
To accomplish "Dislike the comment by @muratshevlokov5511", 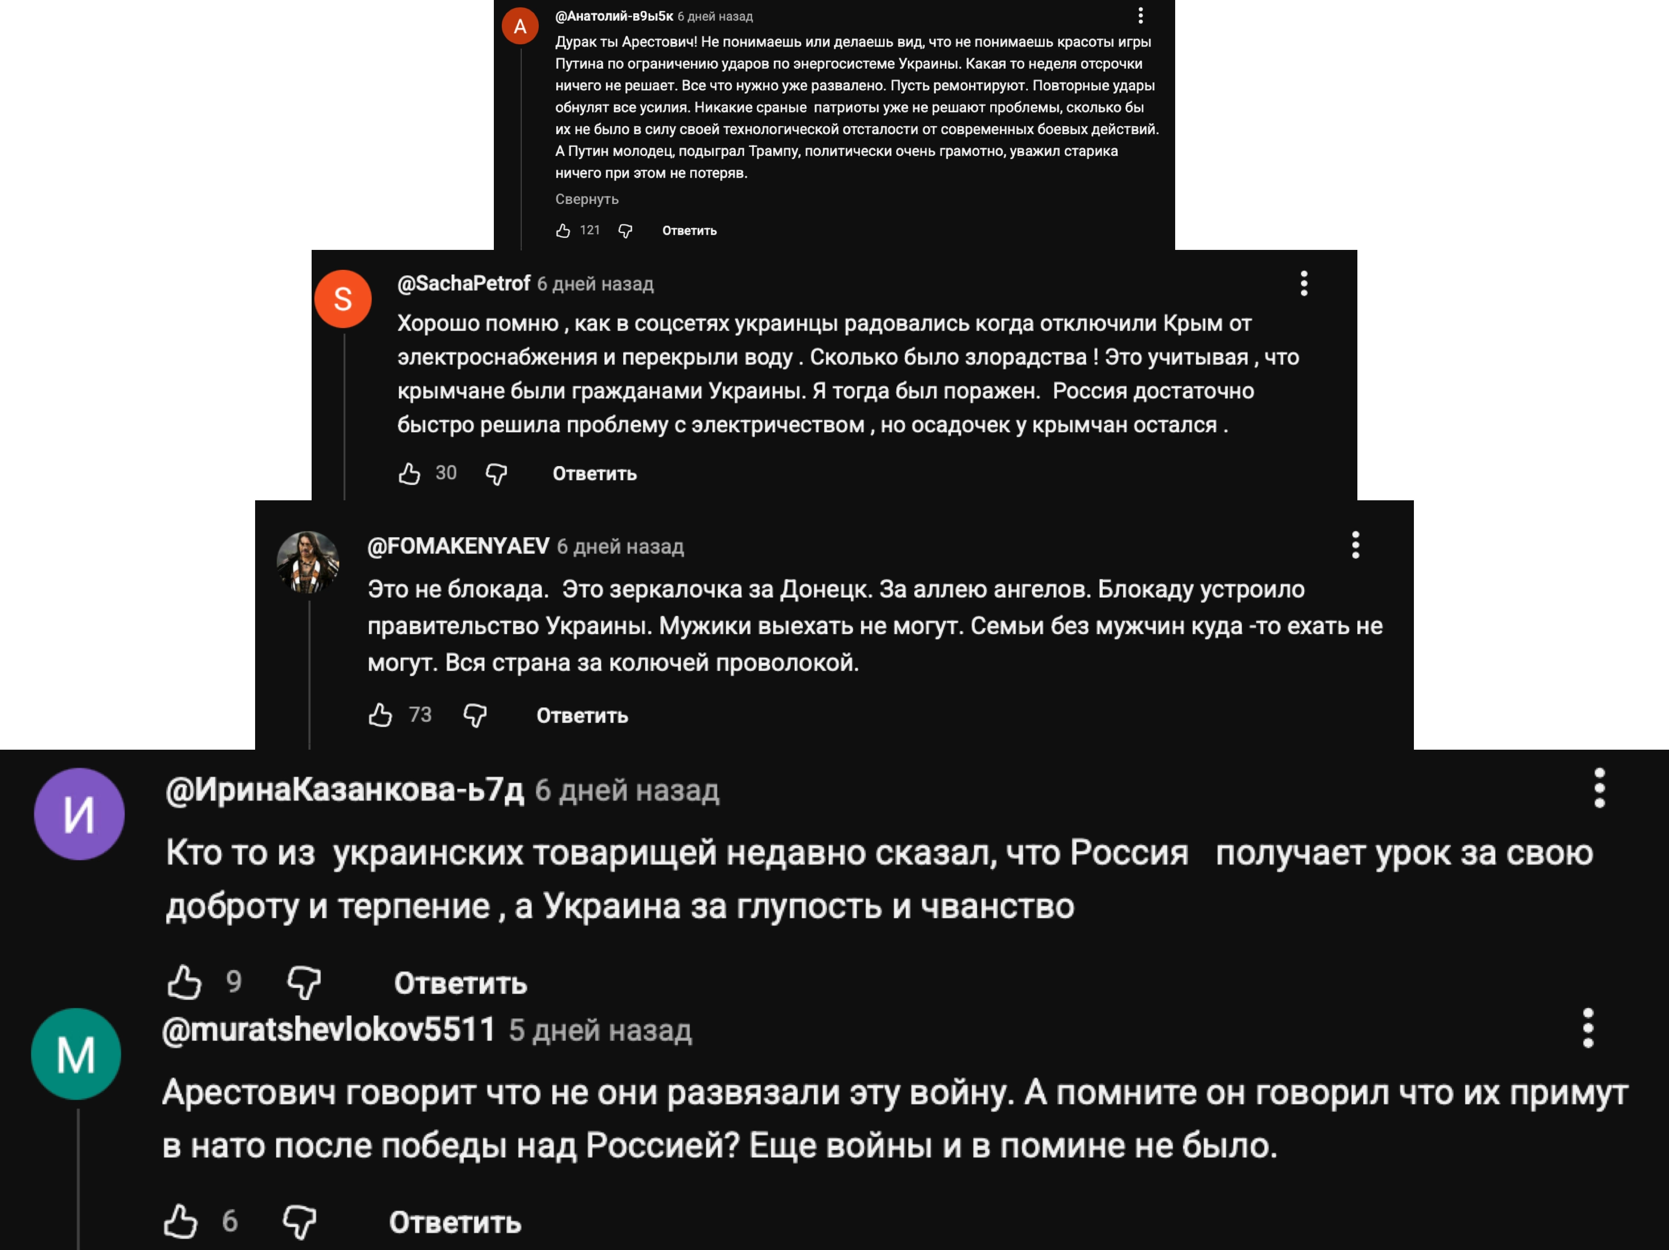I will (x=299, y=1222).
